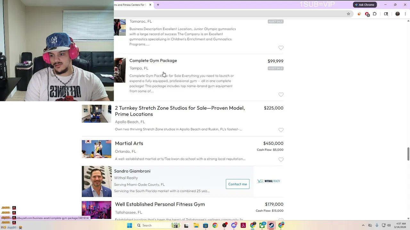Open the 2 Turnkey Stretch Zone Studios listing

coord(180,111)
